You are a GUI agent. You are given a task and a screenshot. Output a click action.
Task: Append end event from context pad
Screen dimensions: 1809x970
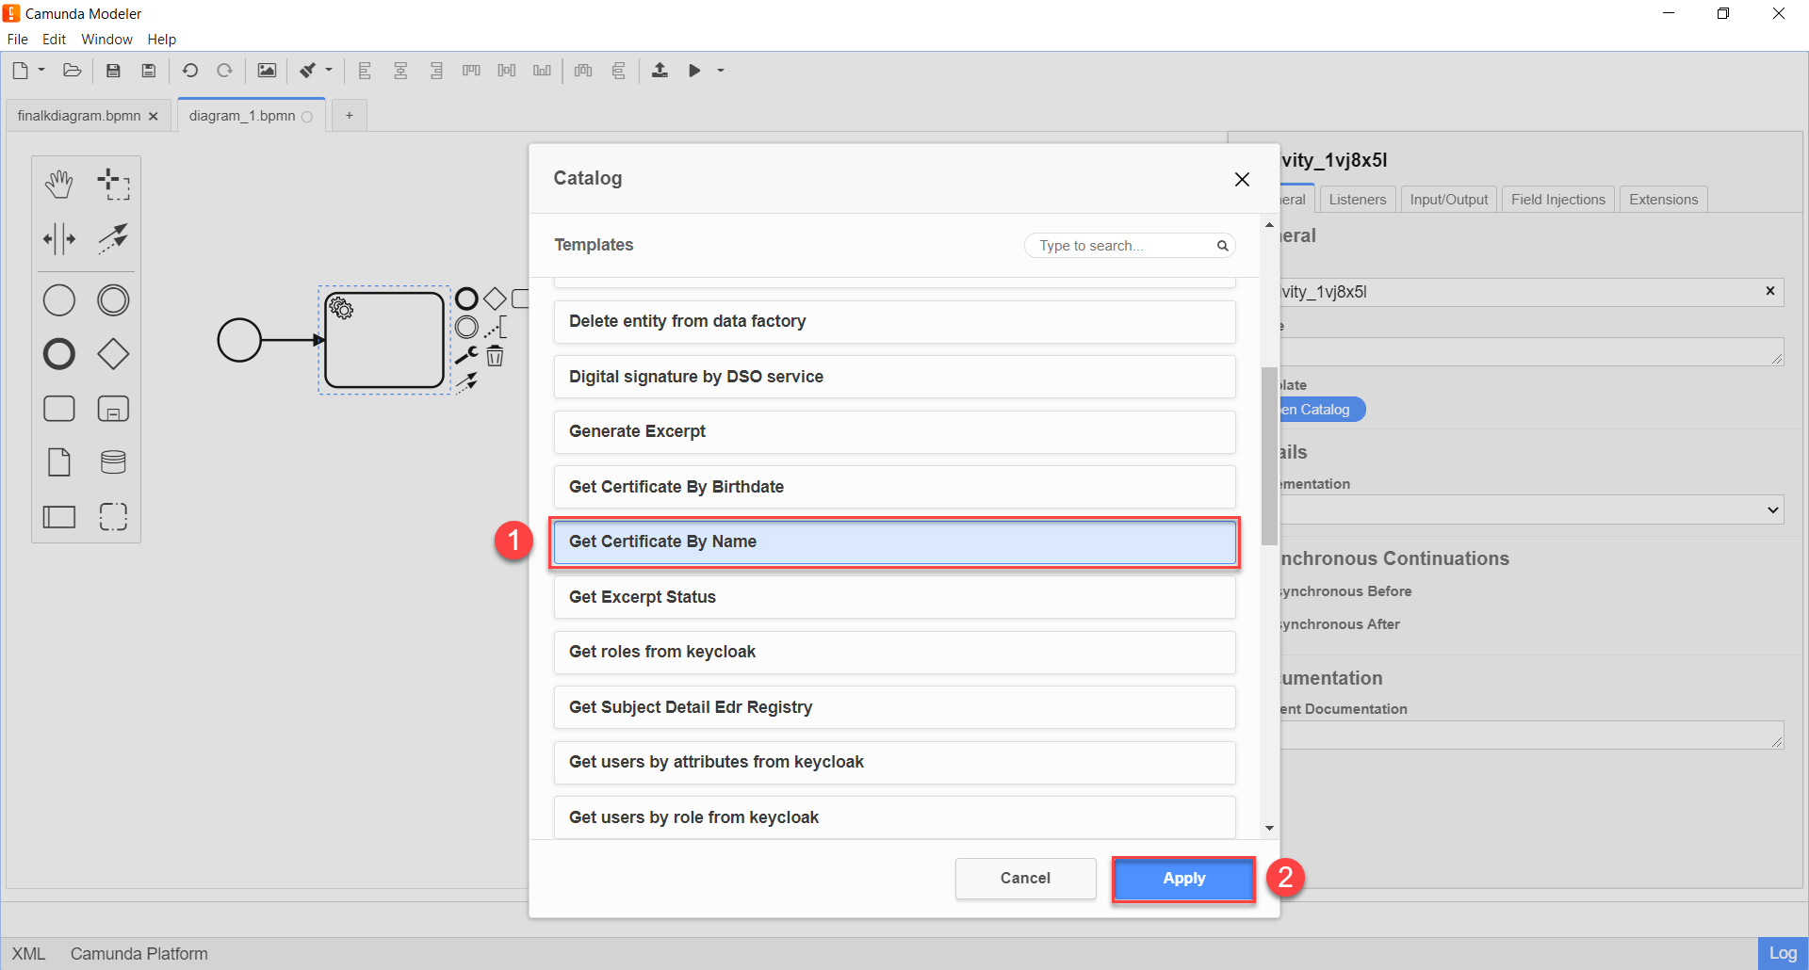(466, 299)
